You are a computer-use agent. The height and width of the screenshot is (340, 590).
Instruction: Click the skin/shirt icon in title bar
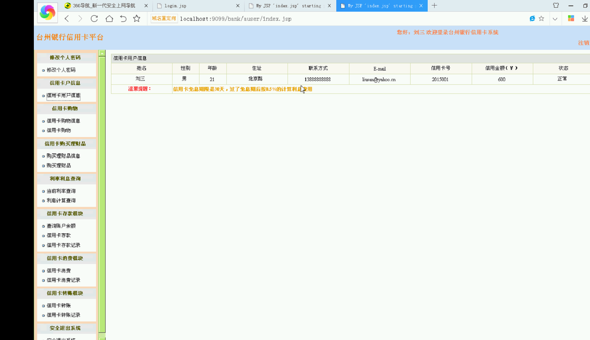click(x=556, y=5)
